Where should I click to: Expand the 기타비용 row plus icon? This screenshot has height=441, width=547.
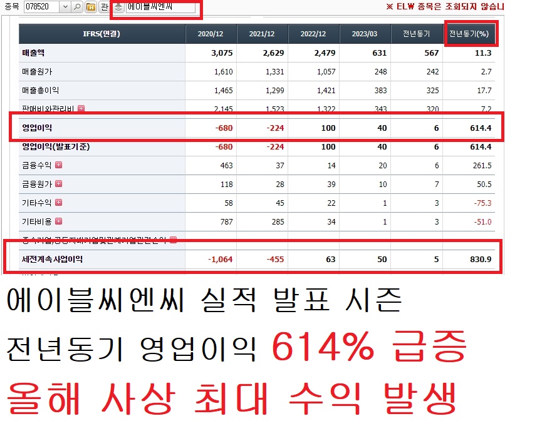(59, 221)
